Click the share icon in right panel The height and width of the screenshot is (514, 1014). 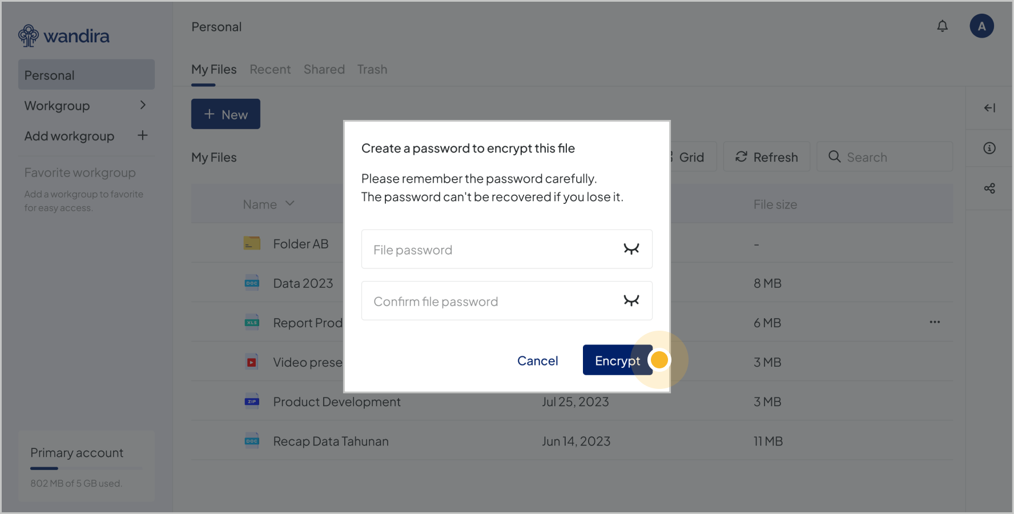(989, 188)
